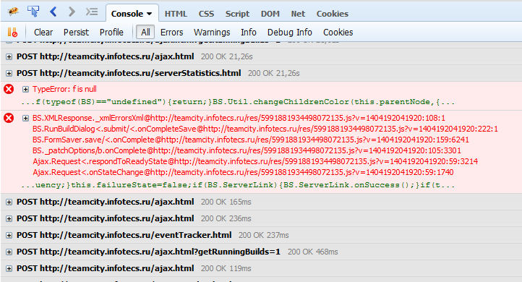Click the Ajax.Request onStateChange stack line
The width and height of the screenshot is (522, 282).
243,172
